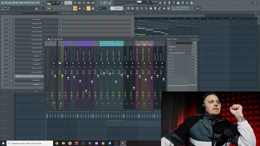
Task: Open the VIEW menu
Action: pos(22,3)
